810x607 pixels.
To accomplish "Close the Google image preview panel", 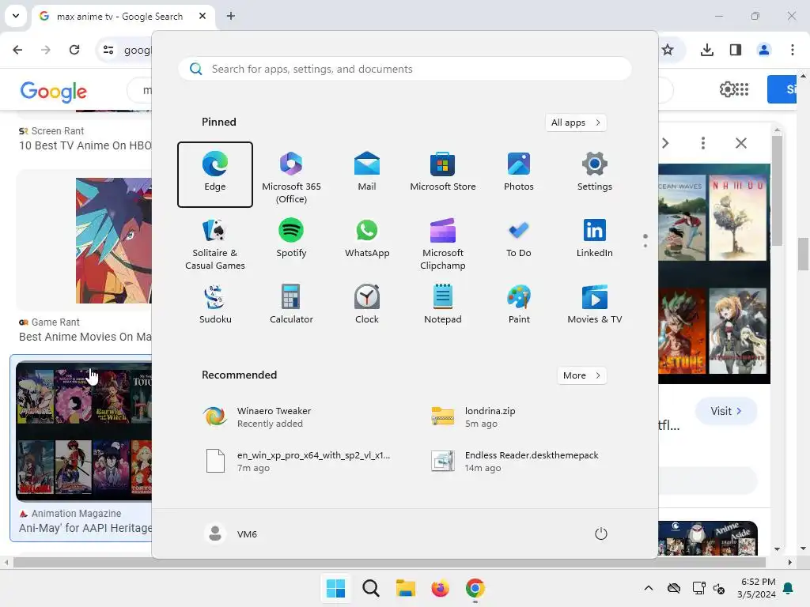I will 740,143.
